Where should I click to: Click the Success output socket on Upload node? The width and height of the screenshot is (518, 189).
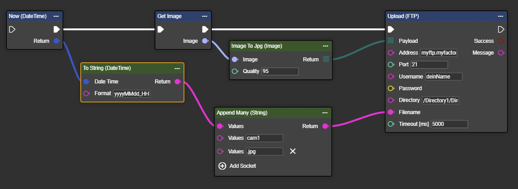point(501,41)
